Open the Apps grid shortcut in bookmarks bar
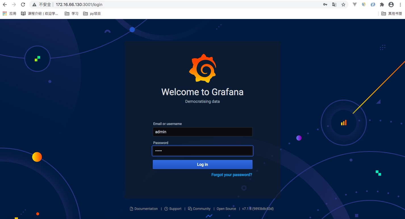This screenshot has width=405, height=219. [9, 13]
